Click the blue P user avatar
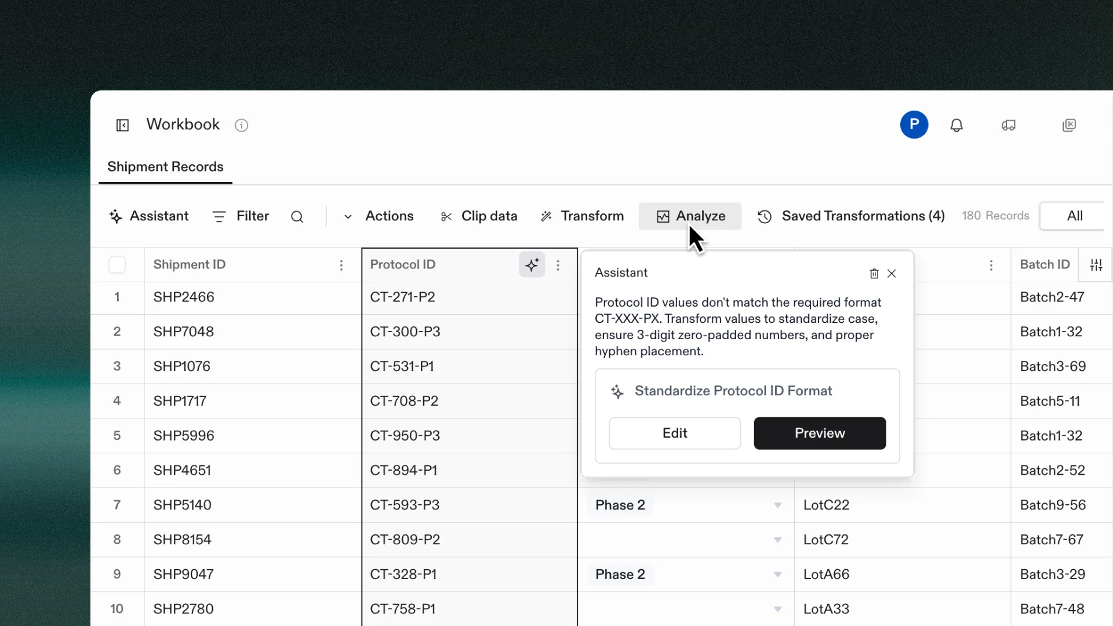The width and height of the screenshot is (1113, 626). click(x=914, y=125)
